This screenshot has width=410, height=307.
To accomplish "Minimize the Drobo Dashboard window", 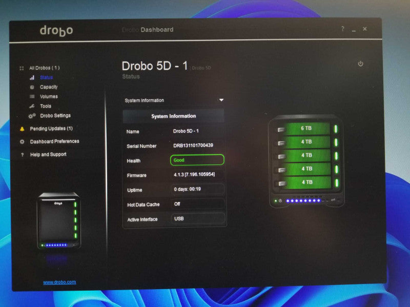I will [354, 30].
